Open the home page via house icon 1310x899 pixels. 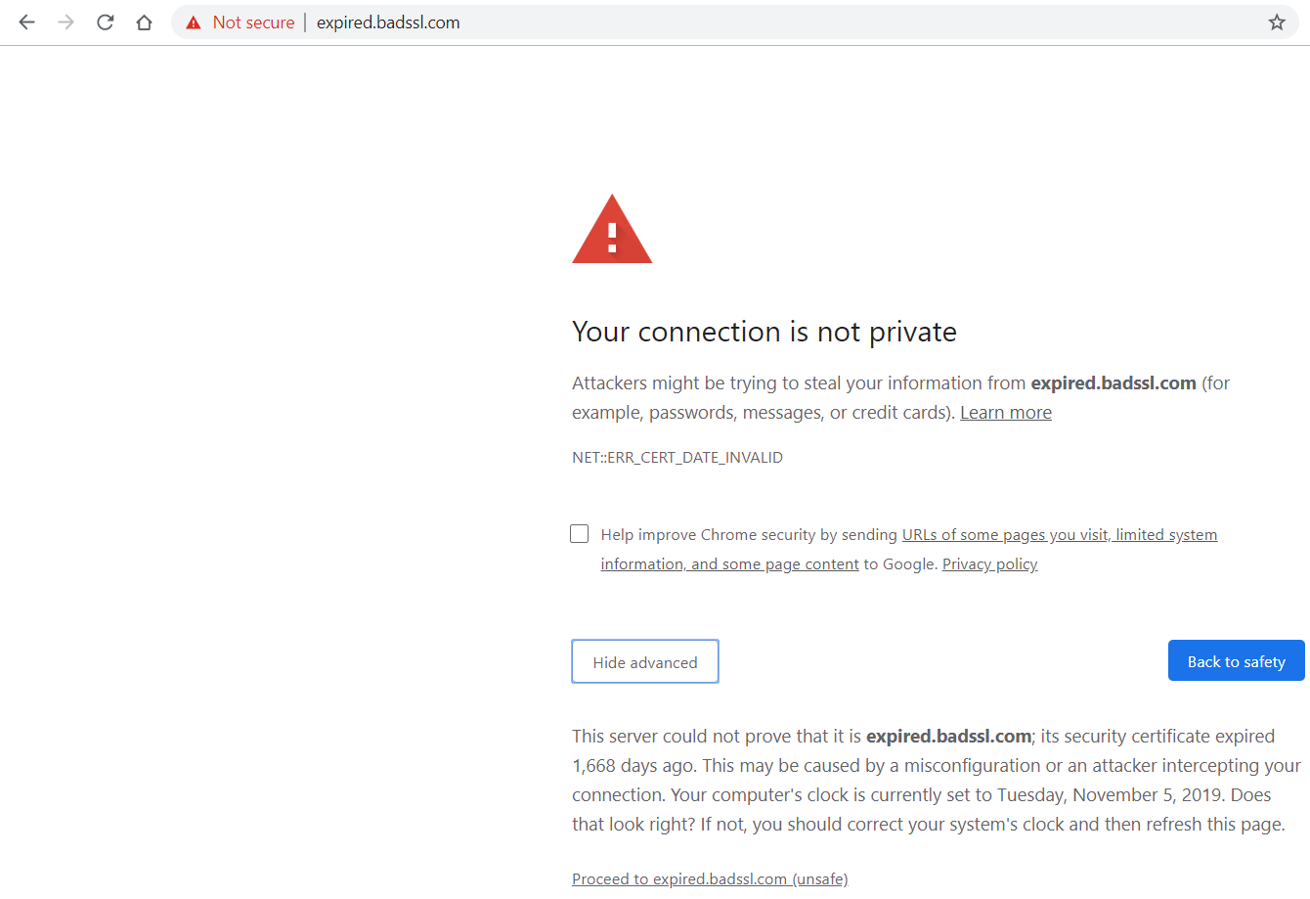click(144, 22)
